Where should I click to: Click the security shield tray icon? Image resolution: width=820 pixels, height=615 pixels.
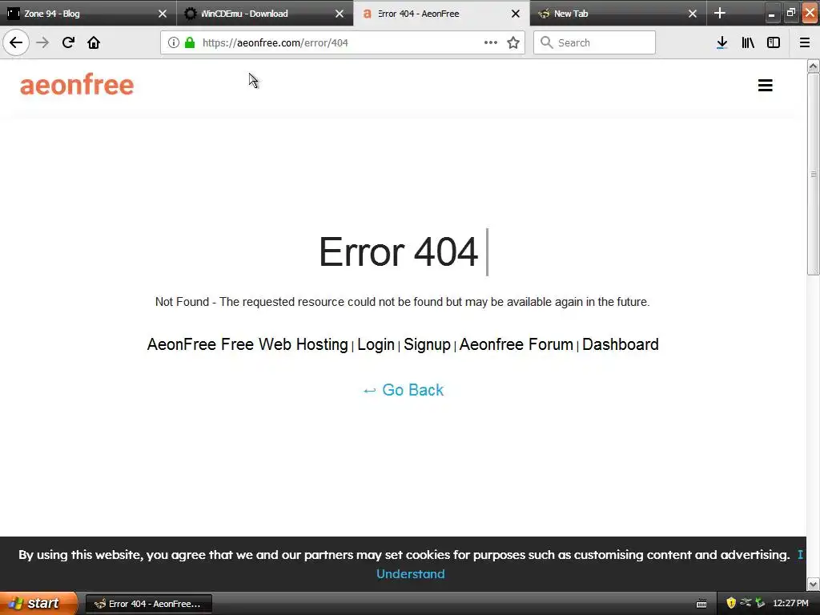[x=731, y=603]
